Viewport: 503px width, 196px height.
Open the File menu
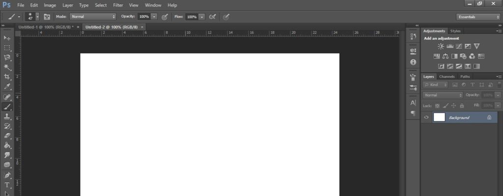(x=21, y=5)
